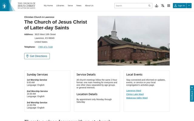Image resolution: width=194 pixels, height=121 pixels.
Task: Click the Get Directions button
Action: coord(37,56)
